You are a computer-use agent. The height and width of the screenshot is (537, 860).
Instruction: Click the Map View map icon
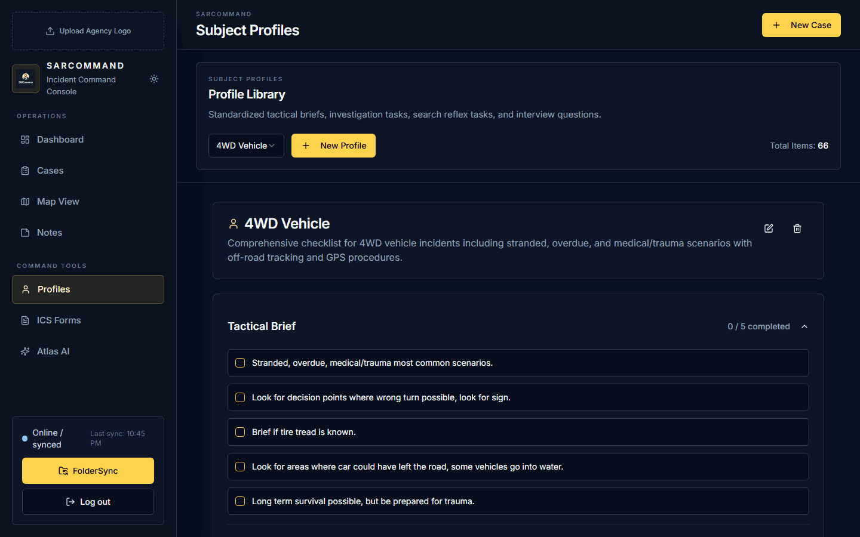[x=25, y=202]
